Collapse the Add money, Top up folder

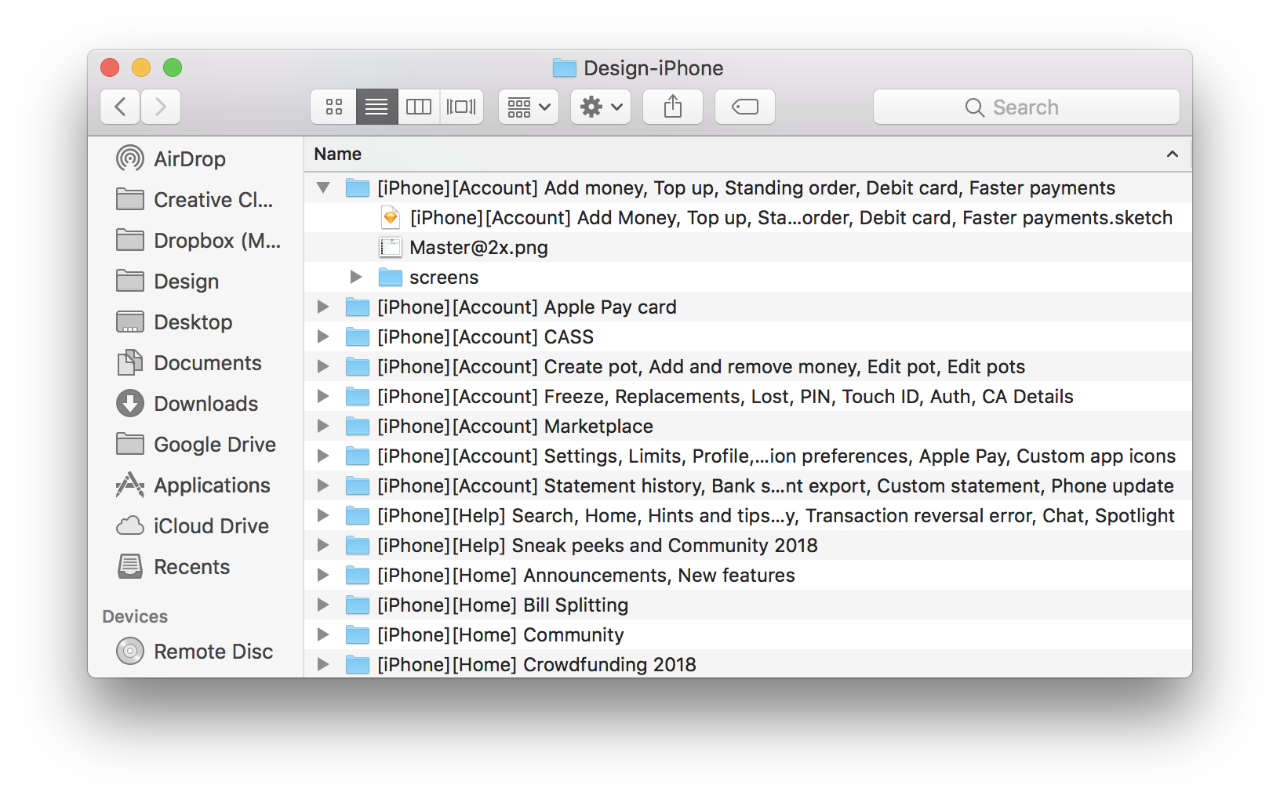coord(323,187)
